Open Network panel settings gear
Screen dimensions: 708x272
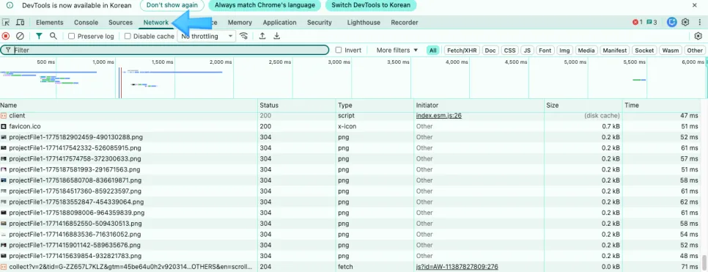(698, 36)
